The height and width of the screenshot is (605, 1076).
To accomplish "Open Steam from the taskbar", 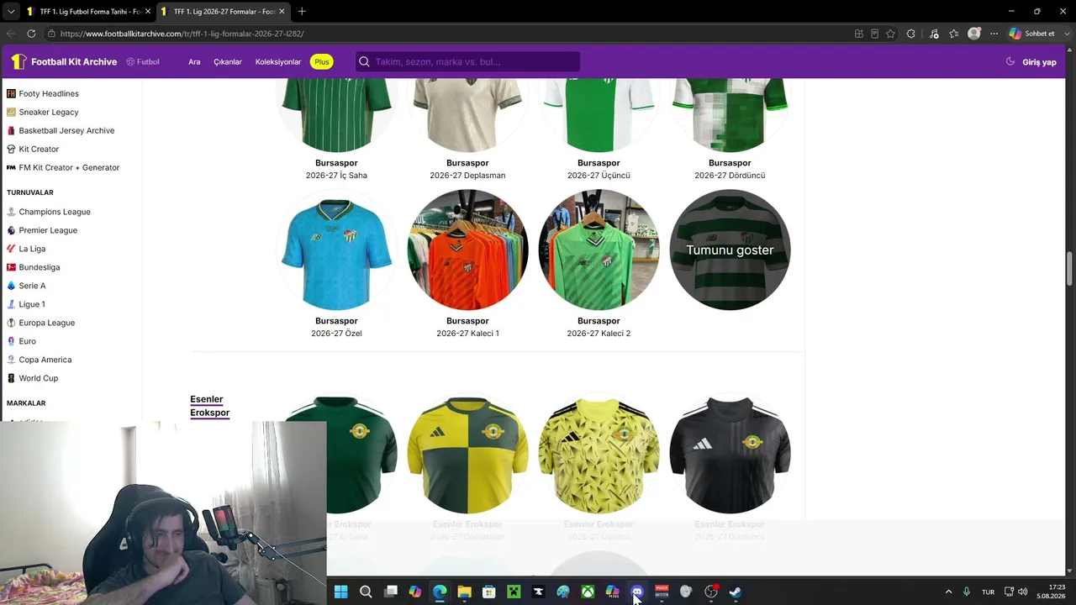I will [736, 592].
